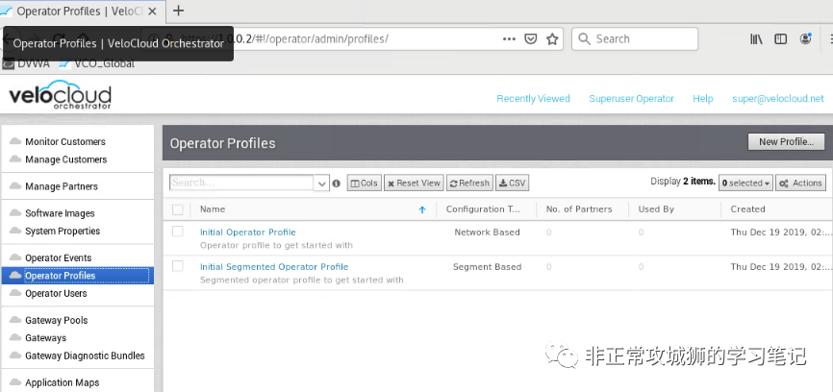Click the Segment Based cell
Screen dimensions: 833x392
coord(487,267)
